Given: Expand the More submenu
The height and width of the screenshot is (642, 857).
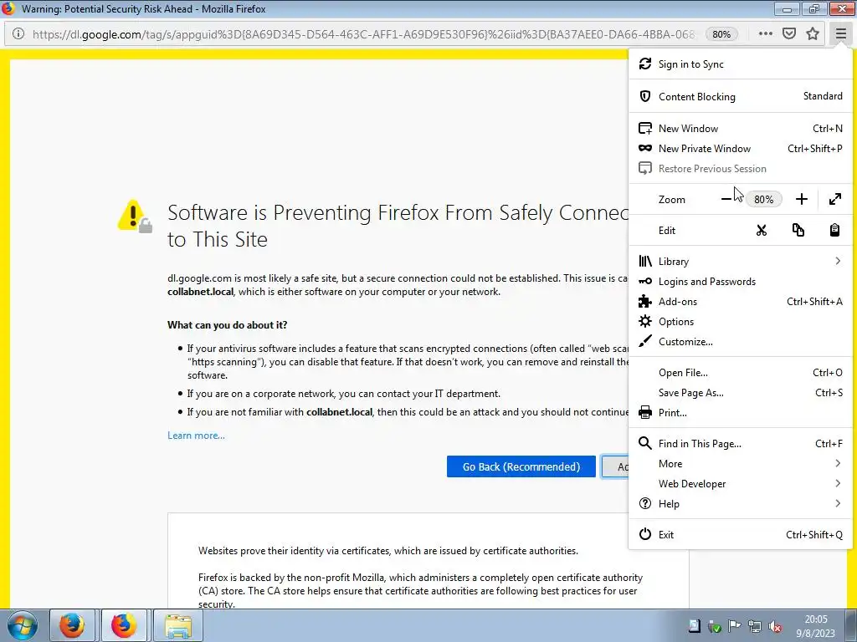Looking at the screenshot, I should click(741, 463).
